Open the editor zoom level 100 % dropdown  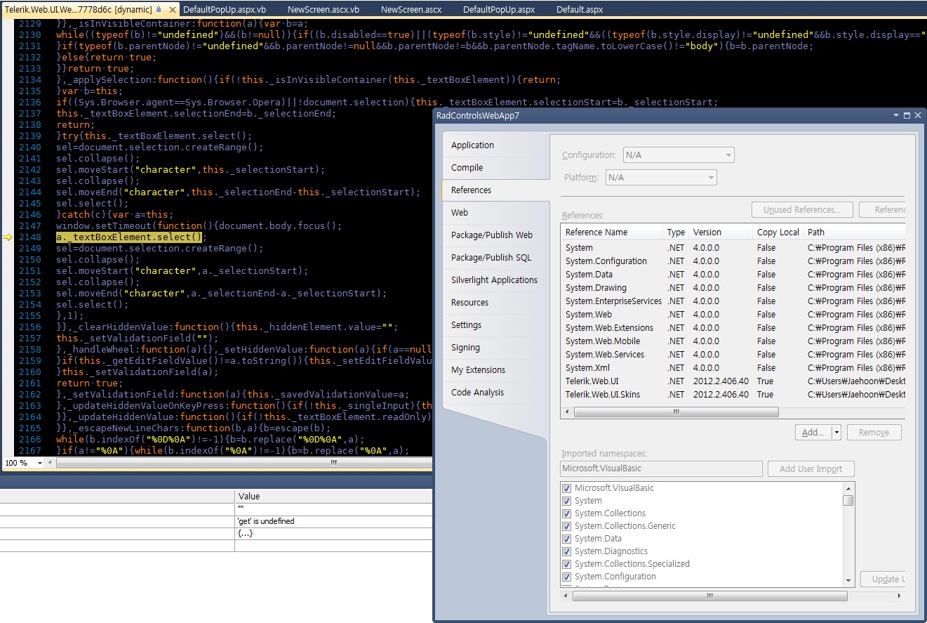(x=39, y=463)
